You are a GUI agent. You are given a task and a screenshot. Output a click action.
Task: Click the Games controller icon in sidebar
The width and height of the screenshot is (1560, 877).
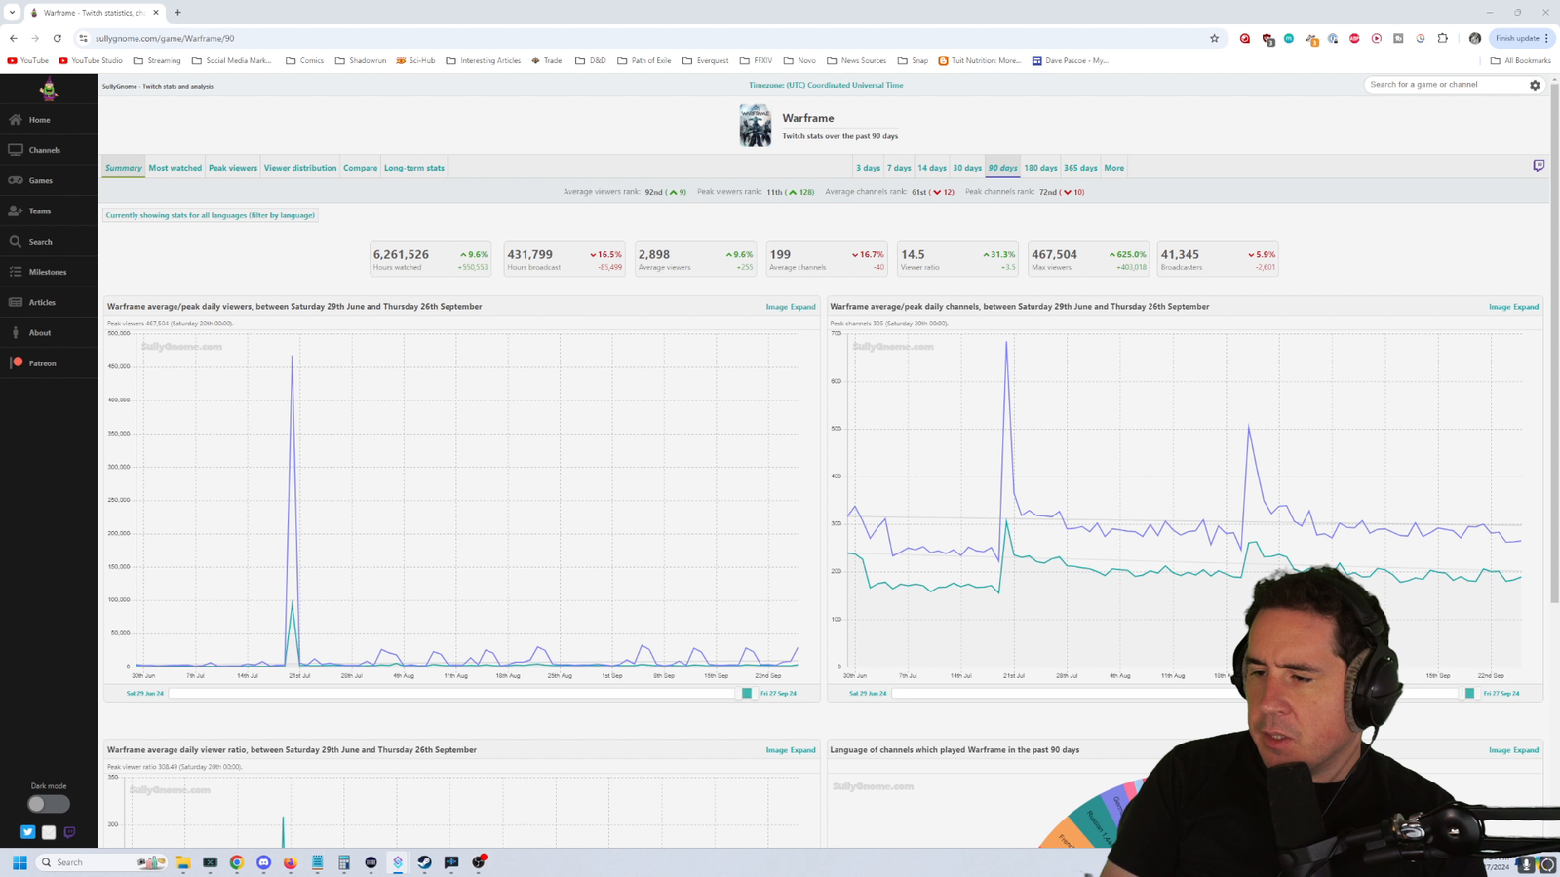point(16,180)
